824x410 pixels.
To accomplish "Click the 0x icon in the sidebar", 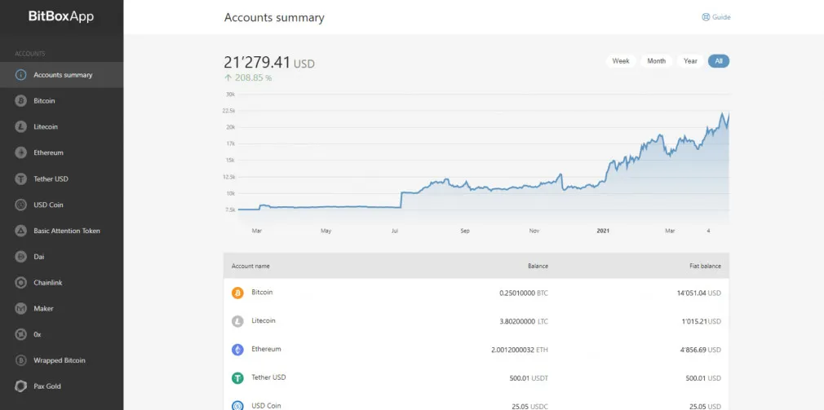I will [x=20, y=334].
